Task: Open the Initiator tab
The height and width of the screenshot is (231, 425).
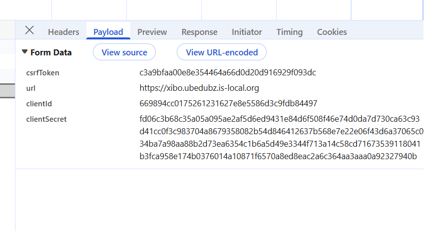Action: tap(247, 32)
